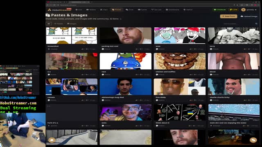Click the green balance badge

[220, 10]
